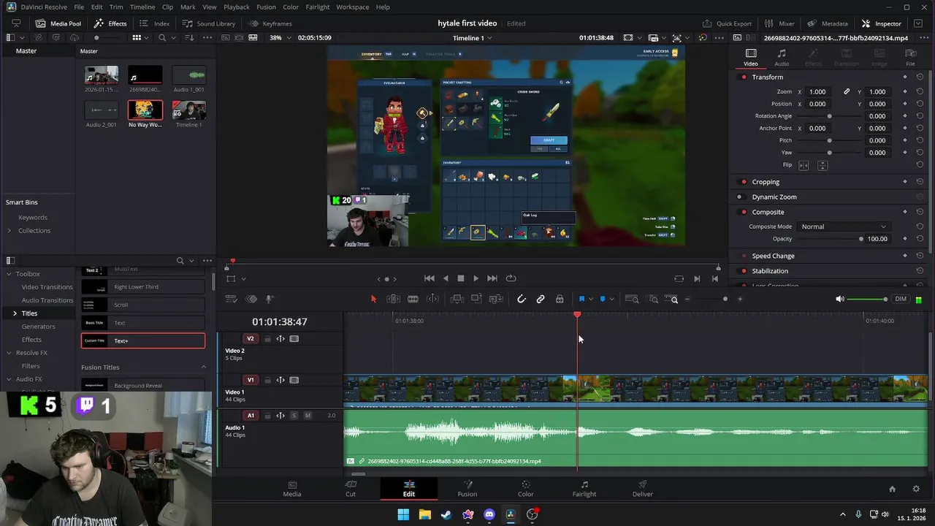Open the Sound Library panel
This screenshot has width=935, height=526.
point(209,23)
